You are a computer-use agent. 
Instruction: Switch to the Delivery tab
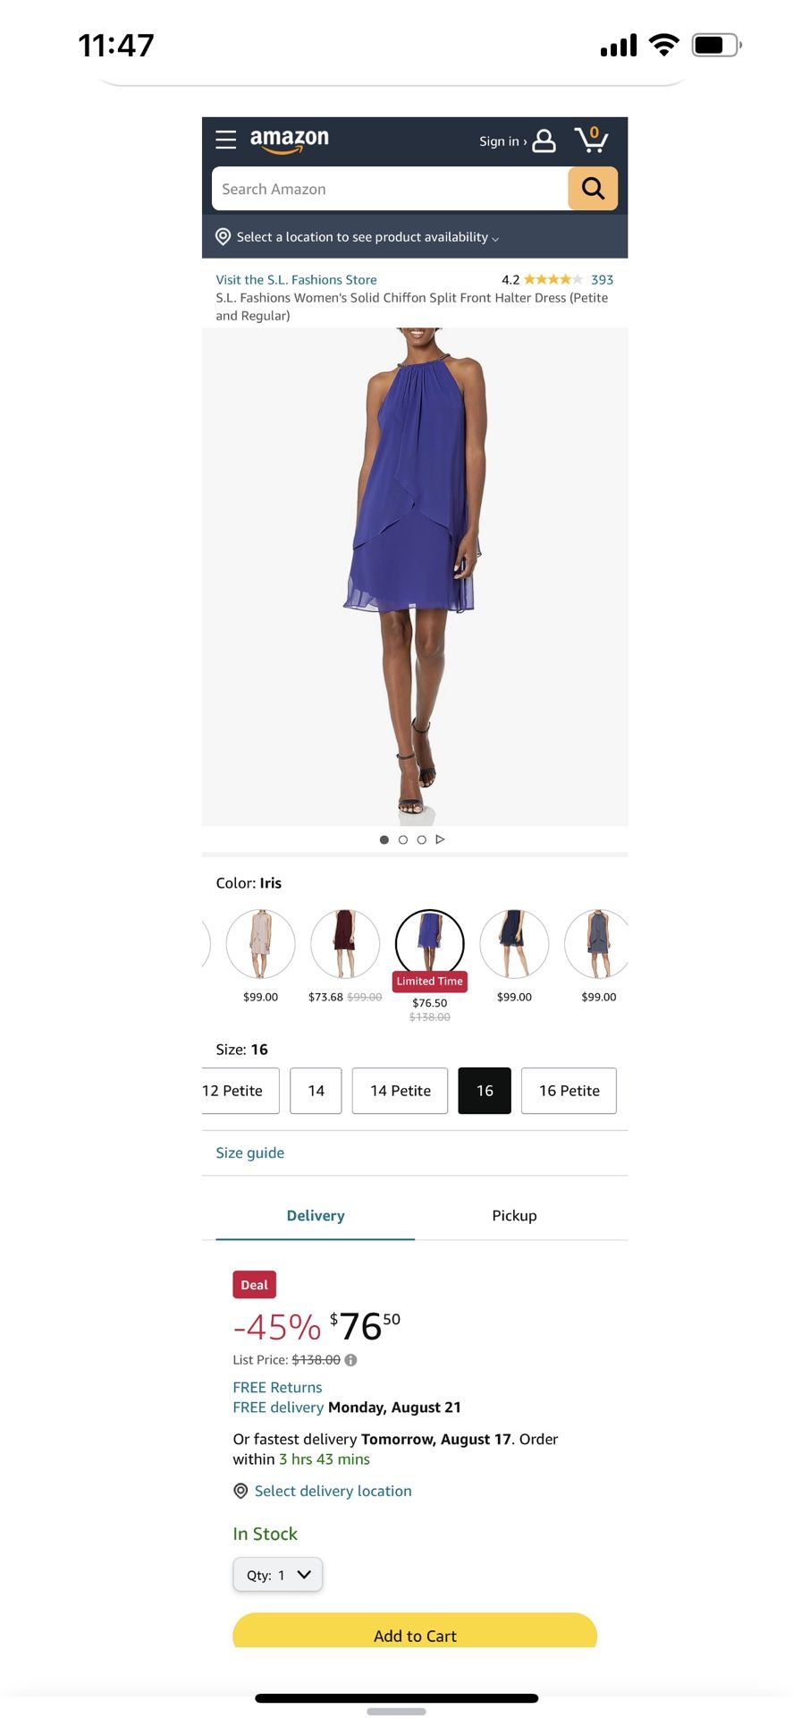[316, 1215]
